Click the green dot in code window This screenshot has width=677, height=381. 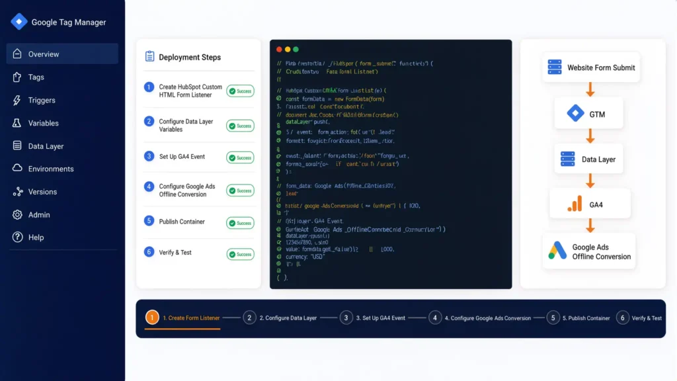296,49
